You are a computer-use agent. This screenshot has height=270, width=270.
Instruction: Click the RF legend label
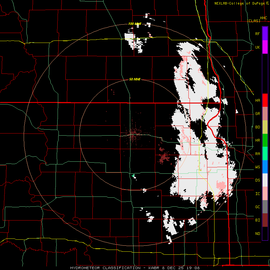click(x=257, y=34)
